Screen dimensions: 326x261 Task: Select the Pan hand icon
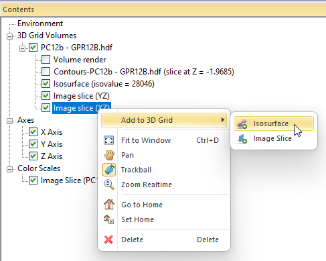[109, 155]
